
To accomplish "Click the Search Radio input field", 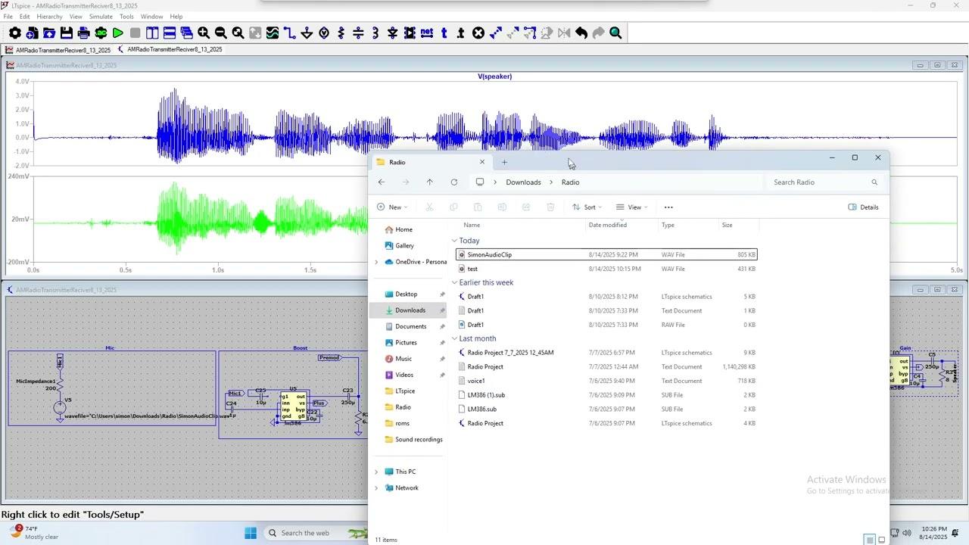I will click(826, 182).
